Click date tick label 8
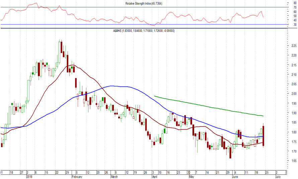This screenshot has width=298, height=179. pyautogui.click(x=35, y=173)
